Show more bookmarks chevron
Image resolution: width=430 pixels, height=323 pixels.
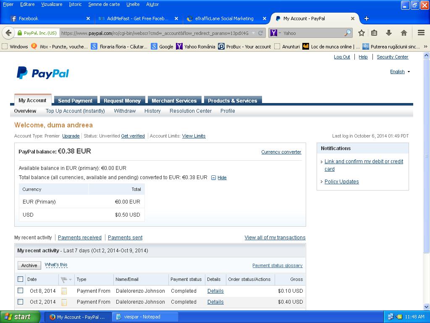point(426,46)
